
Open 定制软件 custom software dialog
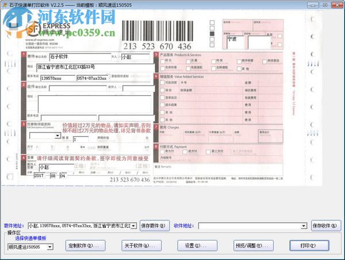click(x=85, y=246)
